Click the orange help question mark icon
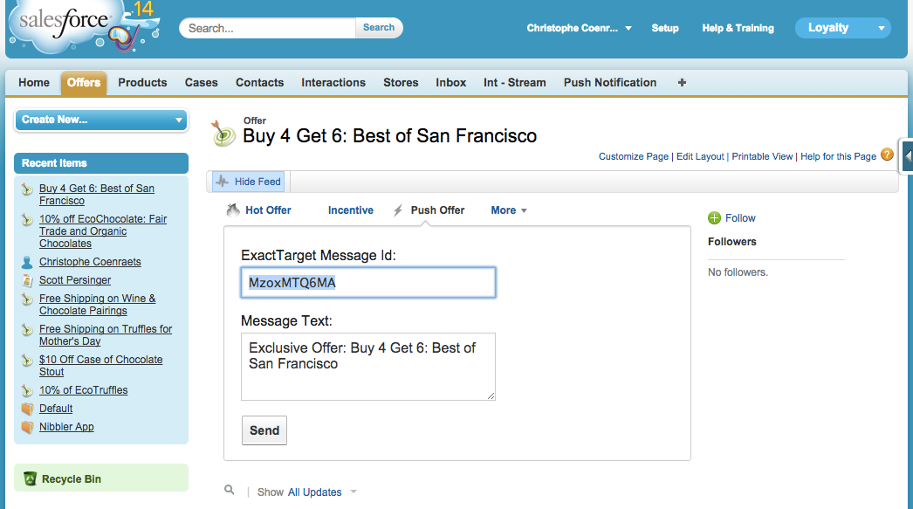This screenshot has width=913, height=509. pyautogui.click(x=887, y=155)
